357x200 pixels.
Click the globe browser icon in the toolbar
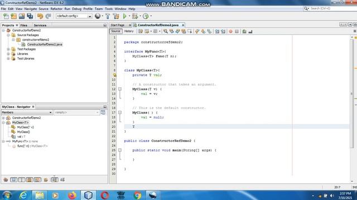coord(98,16)
